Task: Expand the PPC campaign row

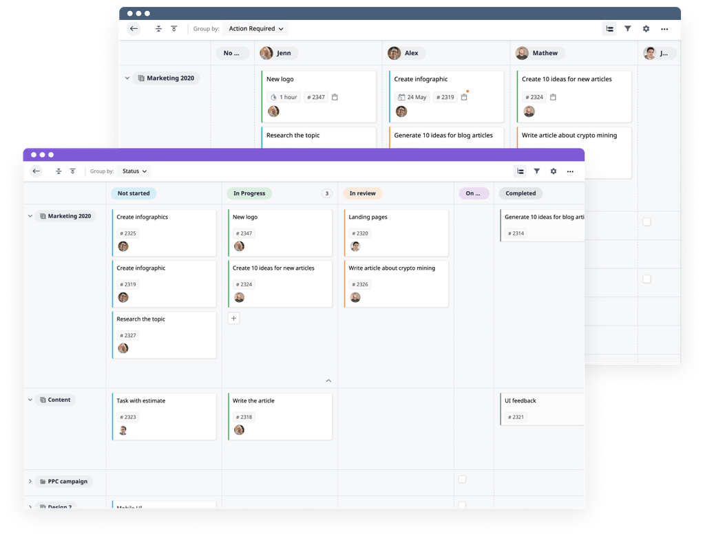Action: coord(30,482)
